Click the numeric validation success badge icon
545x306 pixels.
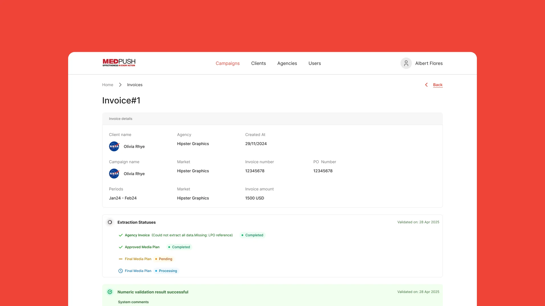(110, 292)
